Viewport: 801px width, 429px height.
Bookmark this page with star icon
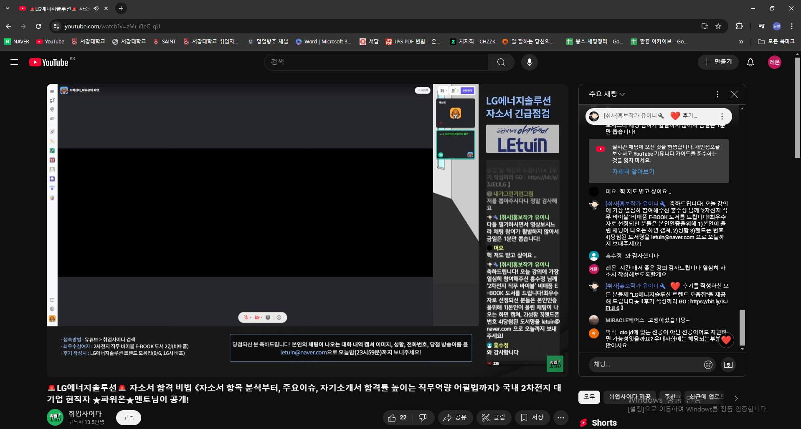[718, 26]
